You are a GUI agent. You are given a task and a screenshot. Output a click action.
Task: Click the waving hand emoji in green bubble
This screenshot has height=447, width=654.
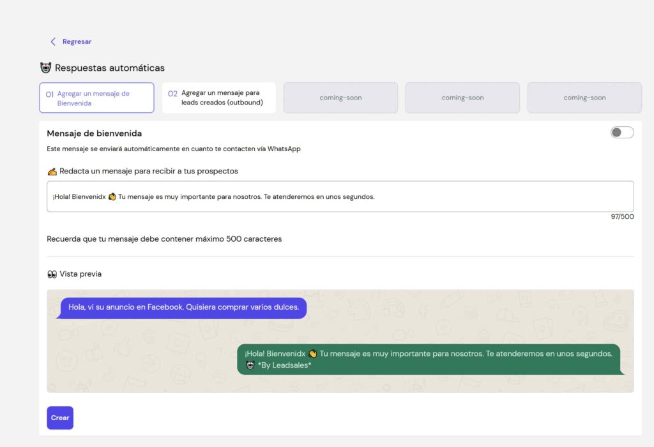pyautogui.click(x=312, y=354)
